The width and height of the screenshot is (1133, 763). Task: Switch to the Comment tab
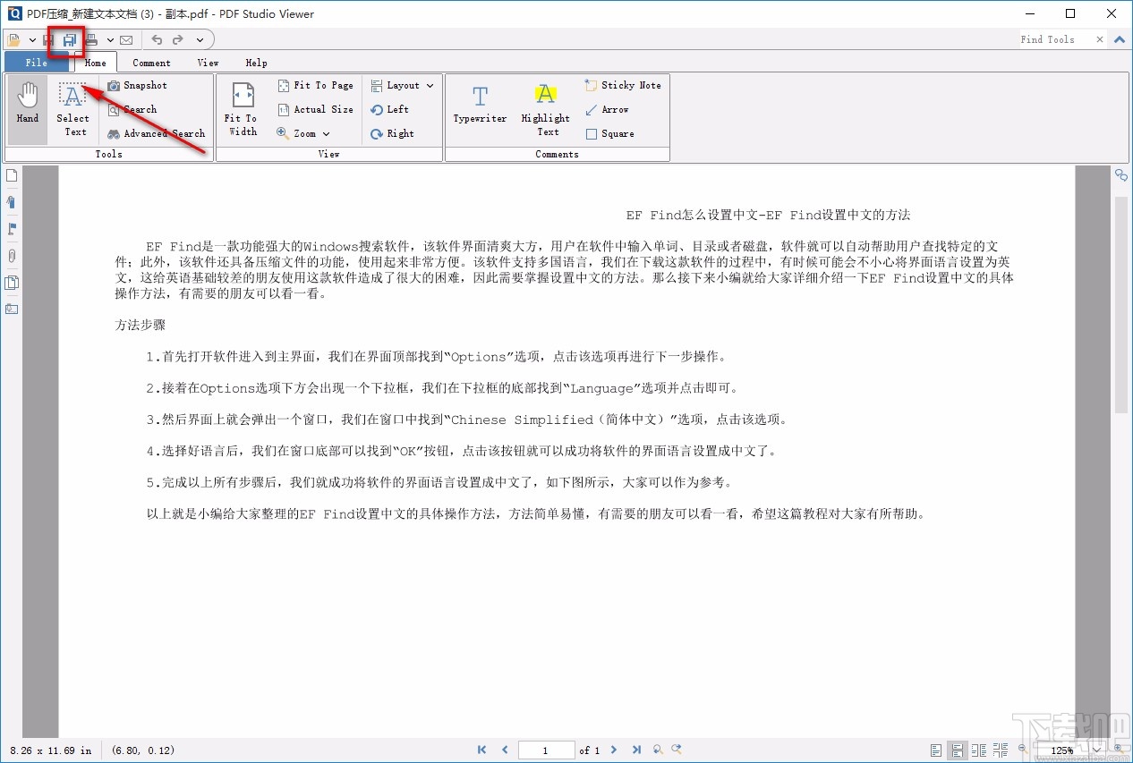coord(151,63)
